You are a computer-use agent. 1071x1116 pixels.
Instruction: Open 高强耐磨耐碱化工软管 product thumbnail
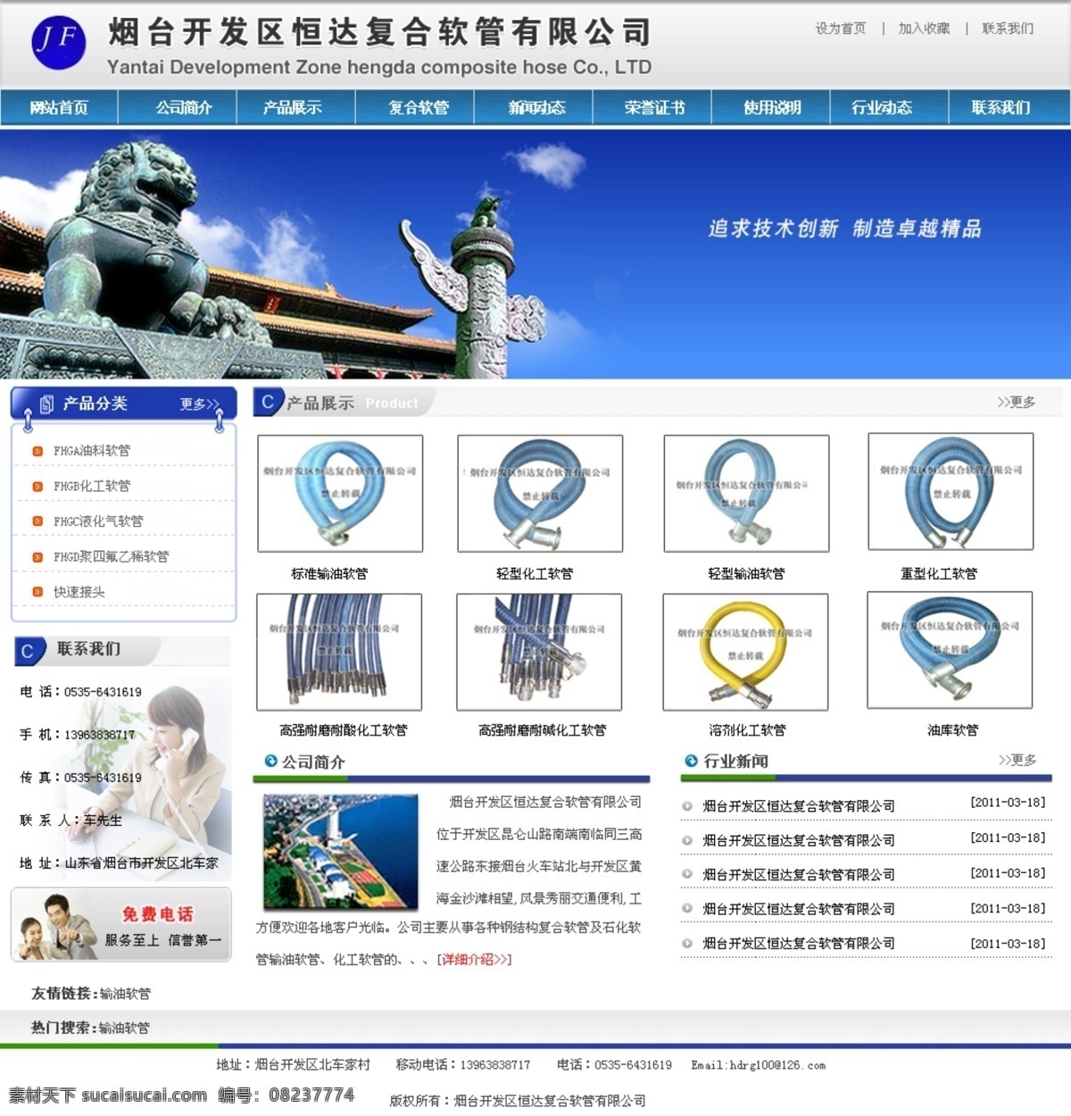539,652
